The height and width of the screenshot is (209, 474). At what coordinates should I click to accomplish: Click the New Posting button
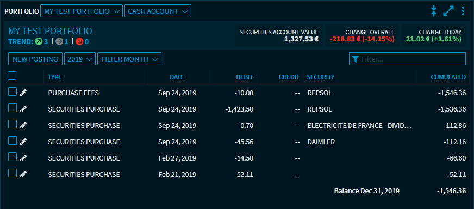point(35,59)
